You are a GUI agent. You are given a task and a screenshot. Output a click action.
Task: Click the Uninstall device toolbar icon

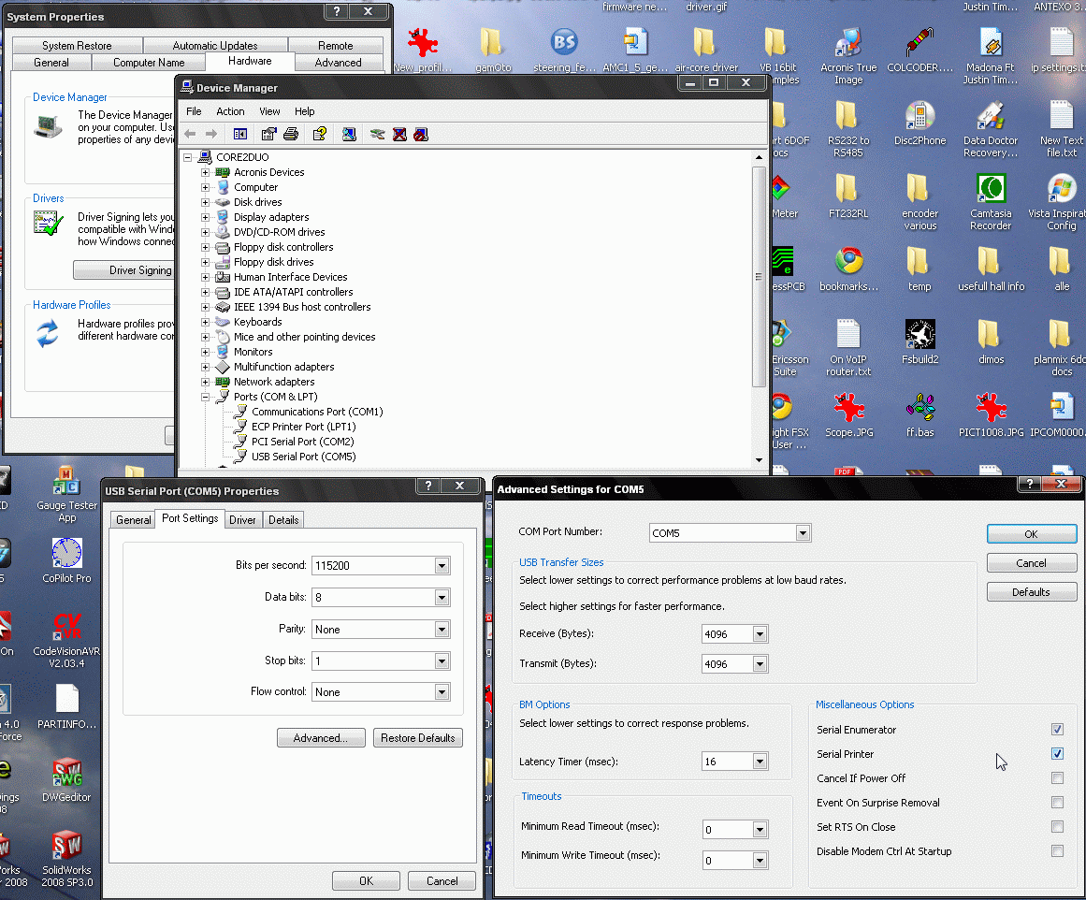click(x=400, y=134)
